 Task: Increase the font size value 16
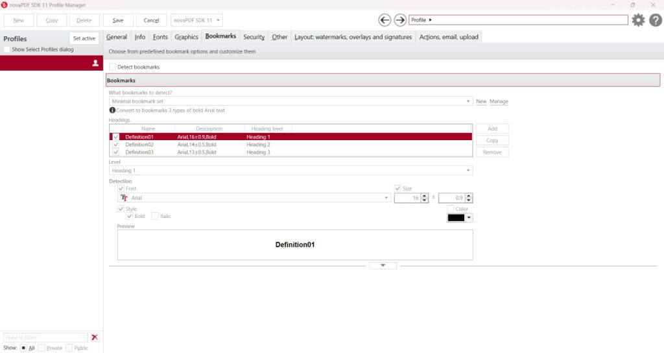424,196
